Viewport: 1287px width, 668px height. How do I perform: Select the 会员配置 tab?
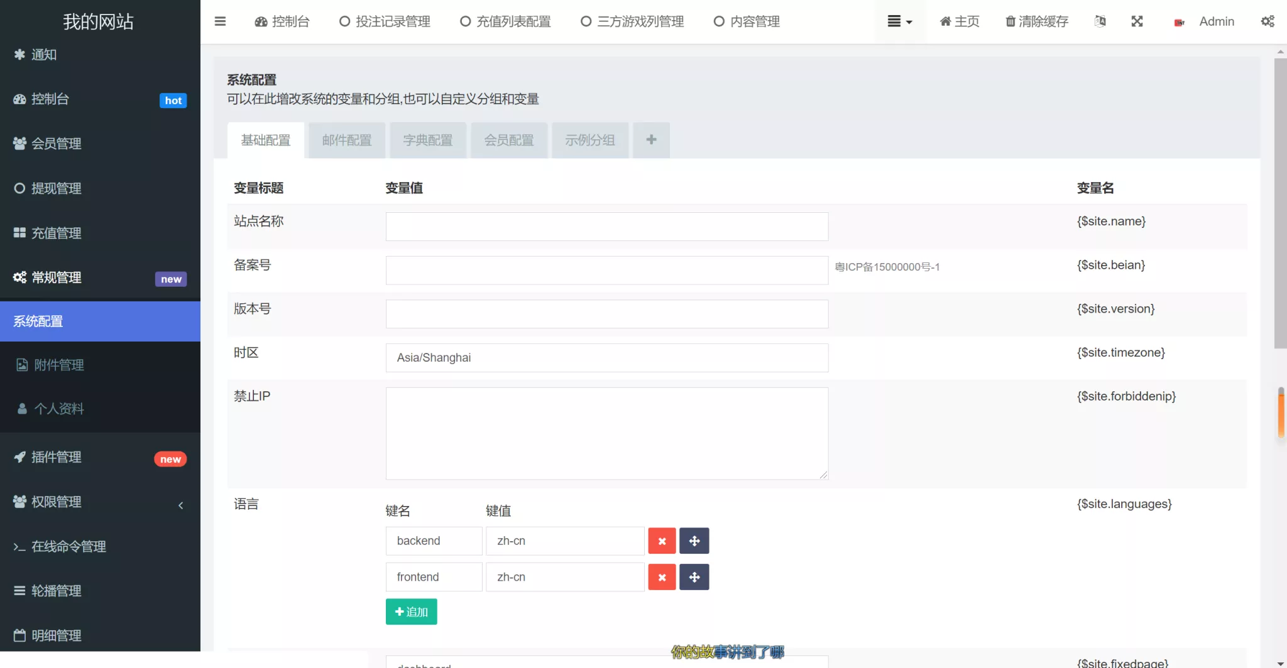click(509, 140)
